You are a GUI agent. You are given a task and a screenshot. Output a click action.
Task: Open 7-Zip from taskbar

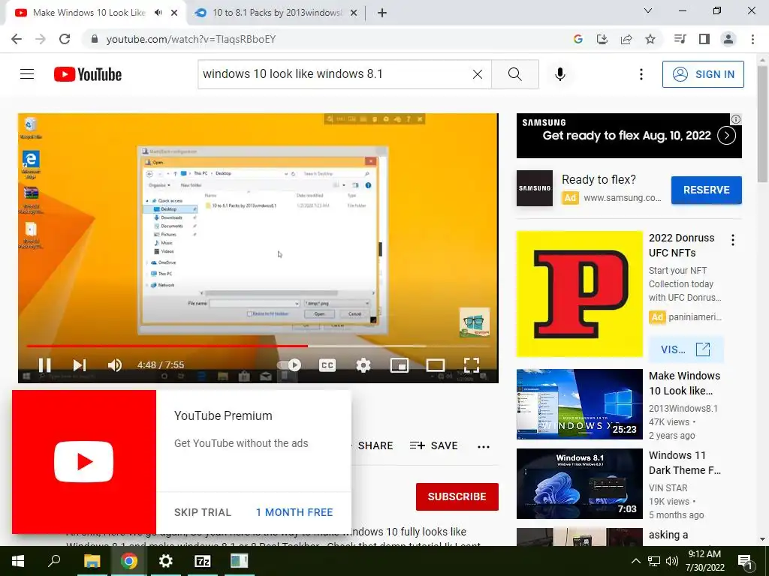[203, 561]
